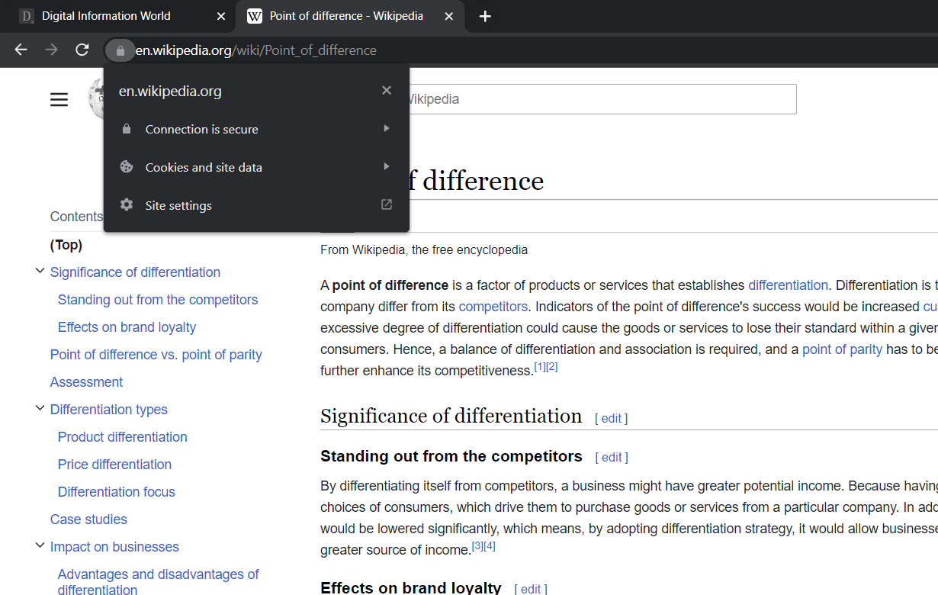Expand Cookies and site data arrow

(x=387, y=166)
